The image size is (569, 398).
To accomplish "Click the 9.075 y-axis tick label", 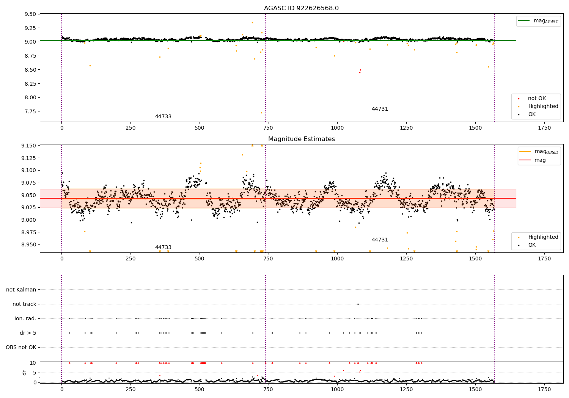I will click(x=28, y=183).
